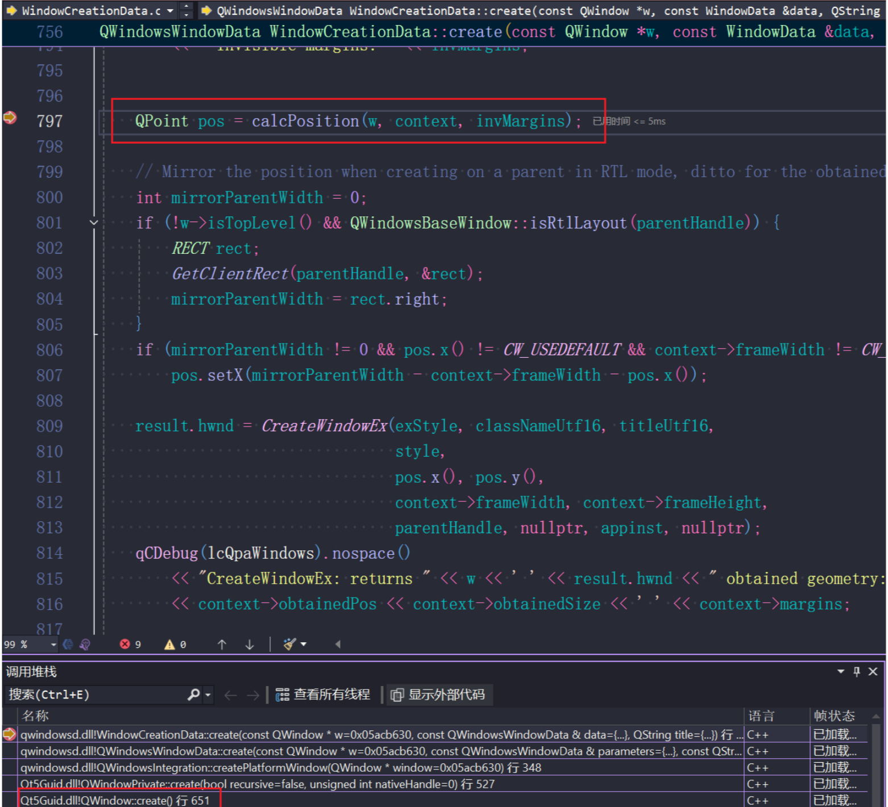The image size is (888, 807).
Task: Click CW_USEDEFAULT on line 806
Action: point(561,350)
